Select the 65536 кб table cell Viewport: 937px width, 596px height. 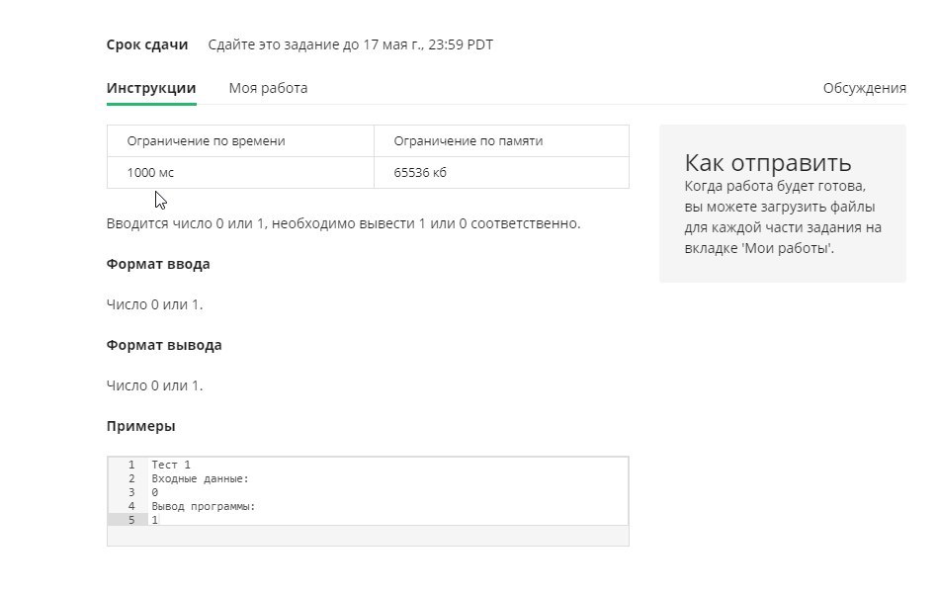click(501, 173)
